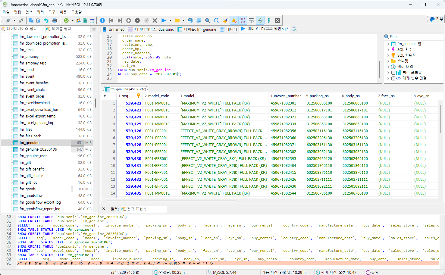The width and height of the screenshot is (445, 275).
Task: Click the refresh icon in the toolbar
Action: [x=66, y=20]
